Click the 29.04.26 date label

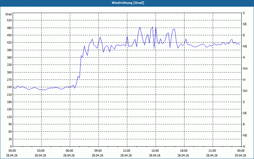click(241, 156)
